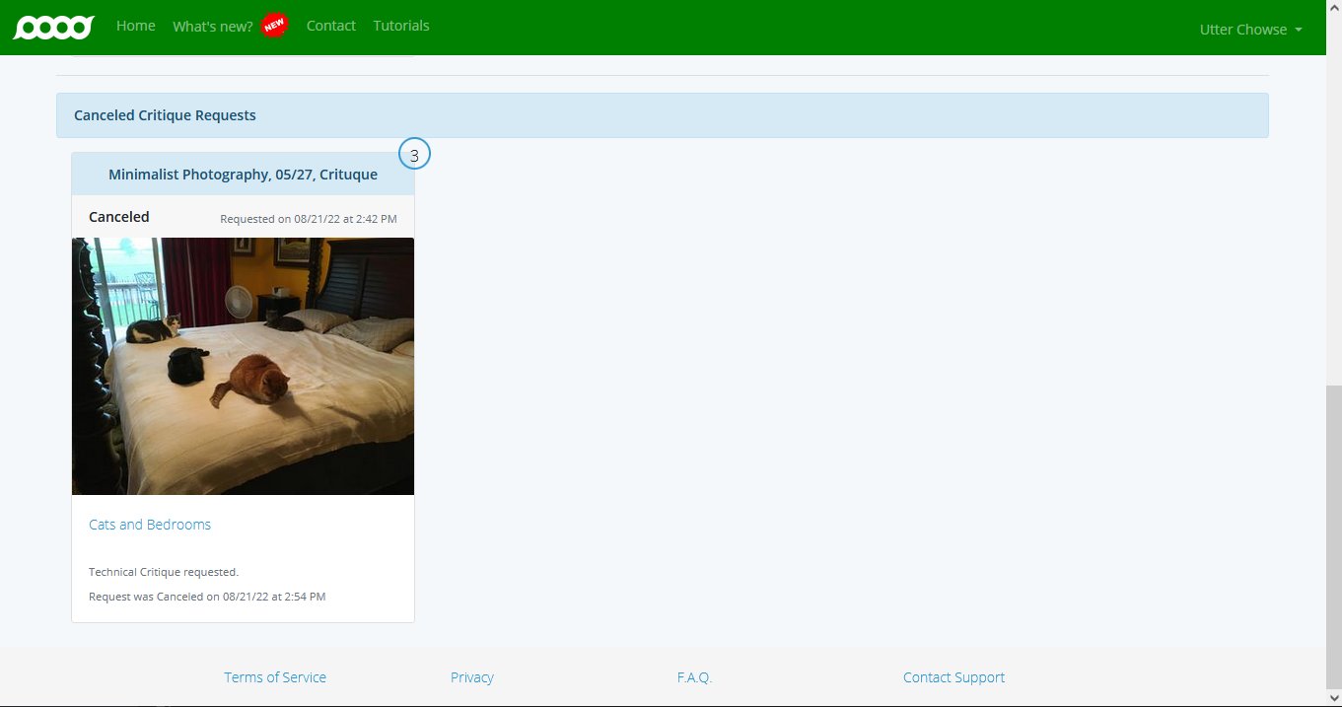Screen dimensions: 1342x707
Task: Click the Canceled Critique Requests header
Action: [663, 115]
